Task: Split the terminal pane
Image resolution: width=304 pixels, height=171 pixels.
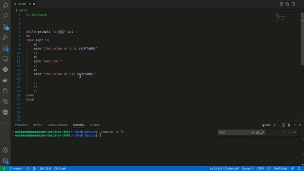Action: pyautogui.click(x=283, y=125)
